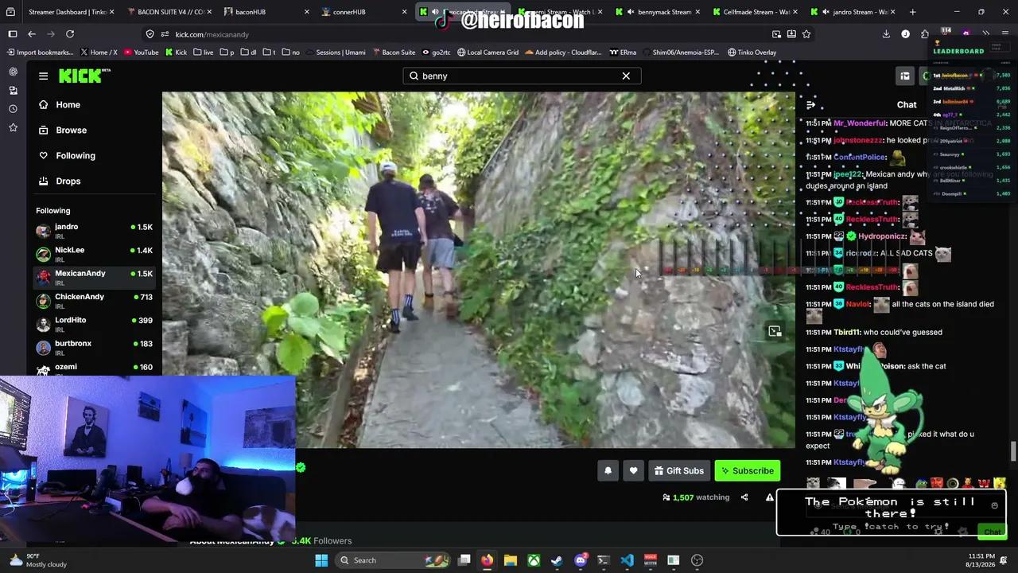Toggle theatre mode icon on the video

coord(775,331)
